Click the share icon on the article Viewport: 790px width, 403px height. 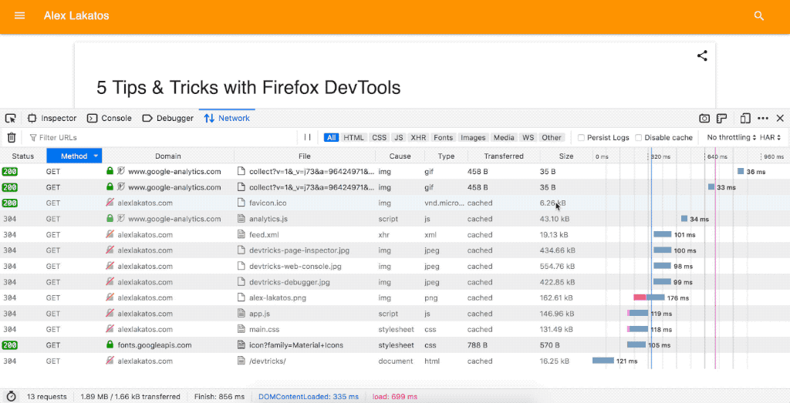702,55
